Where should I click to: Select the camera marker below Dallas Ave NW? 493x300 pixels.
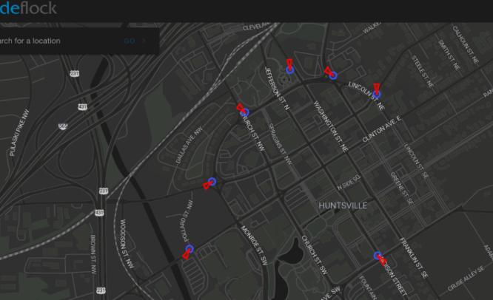click(212, 182)
